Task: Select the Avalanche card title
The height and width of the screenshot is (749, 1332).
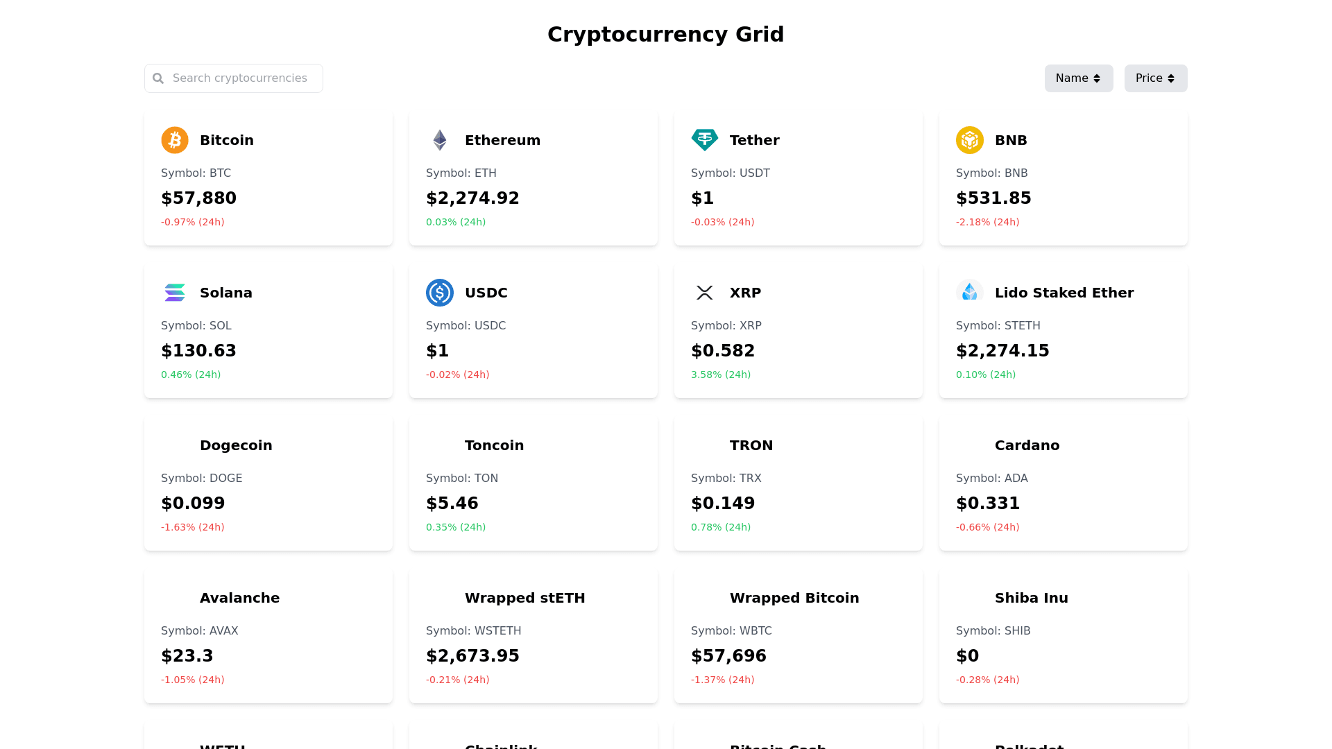Action: (x=239, y=598)
